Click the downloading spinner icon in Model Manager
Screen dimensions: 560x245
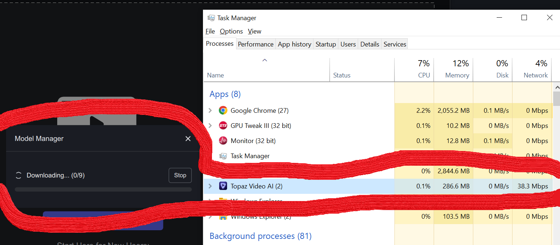pos(18,175)
